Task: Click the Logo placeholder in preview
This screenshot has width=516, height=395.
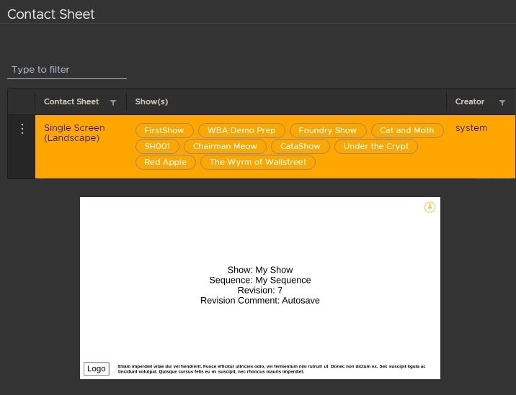Action: [x=96, y=368]
